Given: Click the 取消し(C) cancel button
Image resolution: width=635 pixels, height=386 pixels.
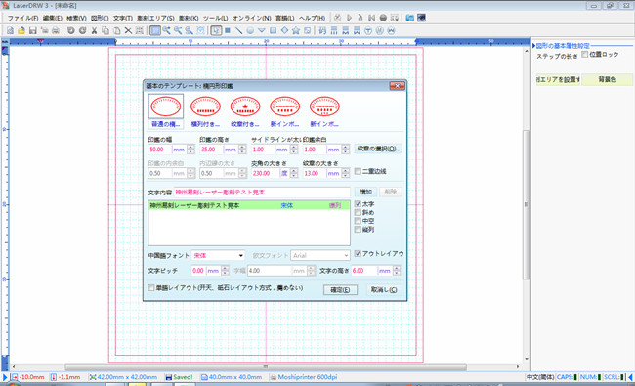Looking at the screenshot, I should pyautogui.click(x=384, y=290).
